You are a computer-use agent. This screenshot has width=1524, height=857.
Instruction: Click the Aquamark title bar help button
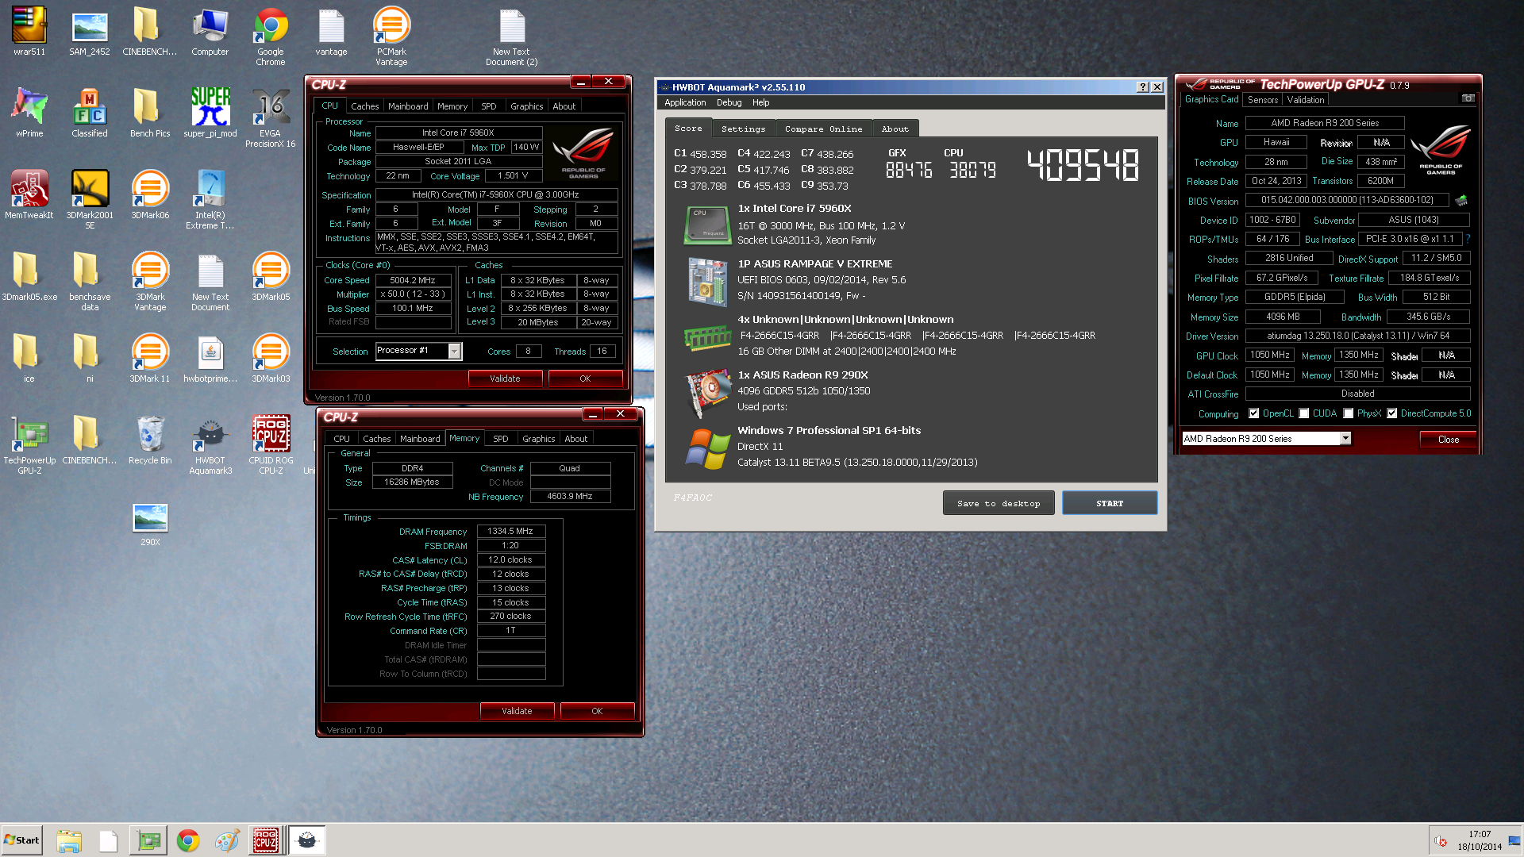(x=1142, y=87)
